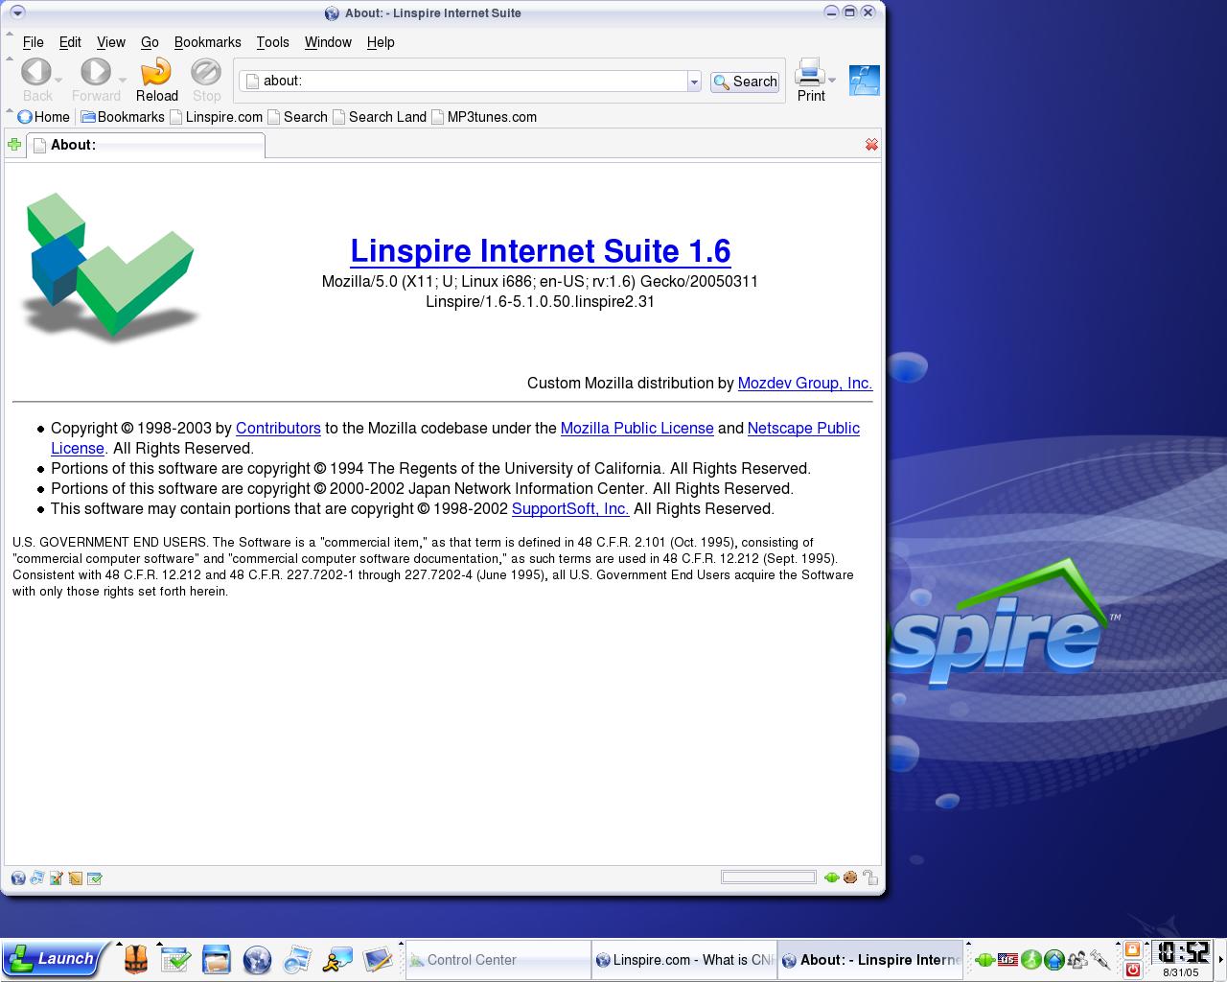Click the US flag keyboard layout icon
This screenshot has width=1227, height=982.
(x=1007, y=959)
